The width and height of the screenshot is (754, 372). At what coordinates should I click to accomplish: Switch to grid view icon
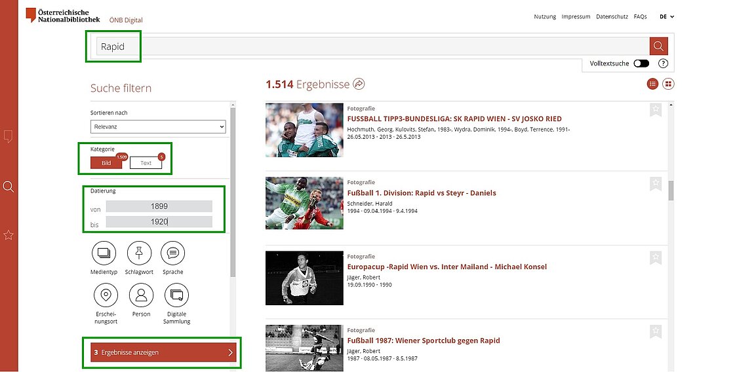pyautogui.click(x=668, y=84)
